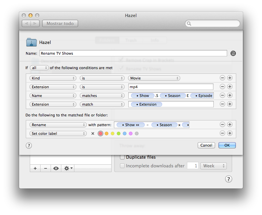Remove the Extension is mp4 condition
This screenshot has width=262, height=215.
point(222,87)
